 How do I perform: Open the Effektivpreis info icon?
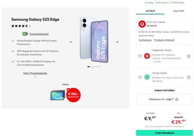click(x=177, y=99)
